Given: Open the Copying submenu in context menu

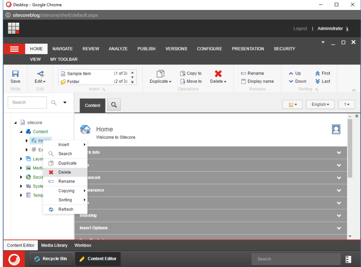Looking at the screenshot, I should click(65, 191).
